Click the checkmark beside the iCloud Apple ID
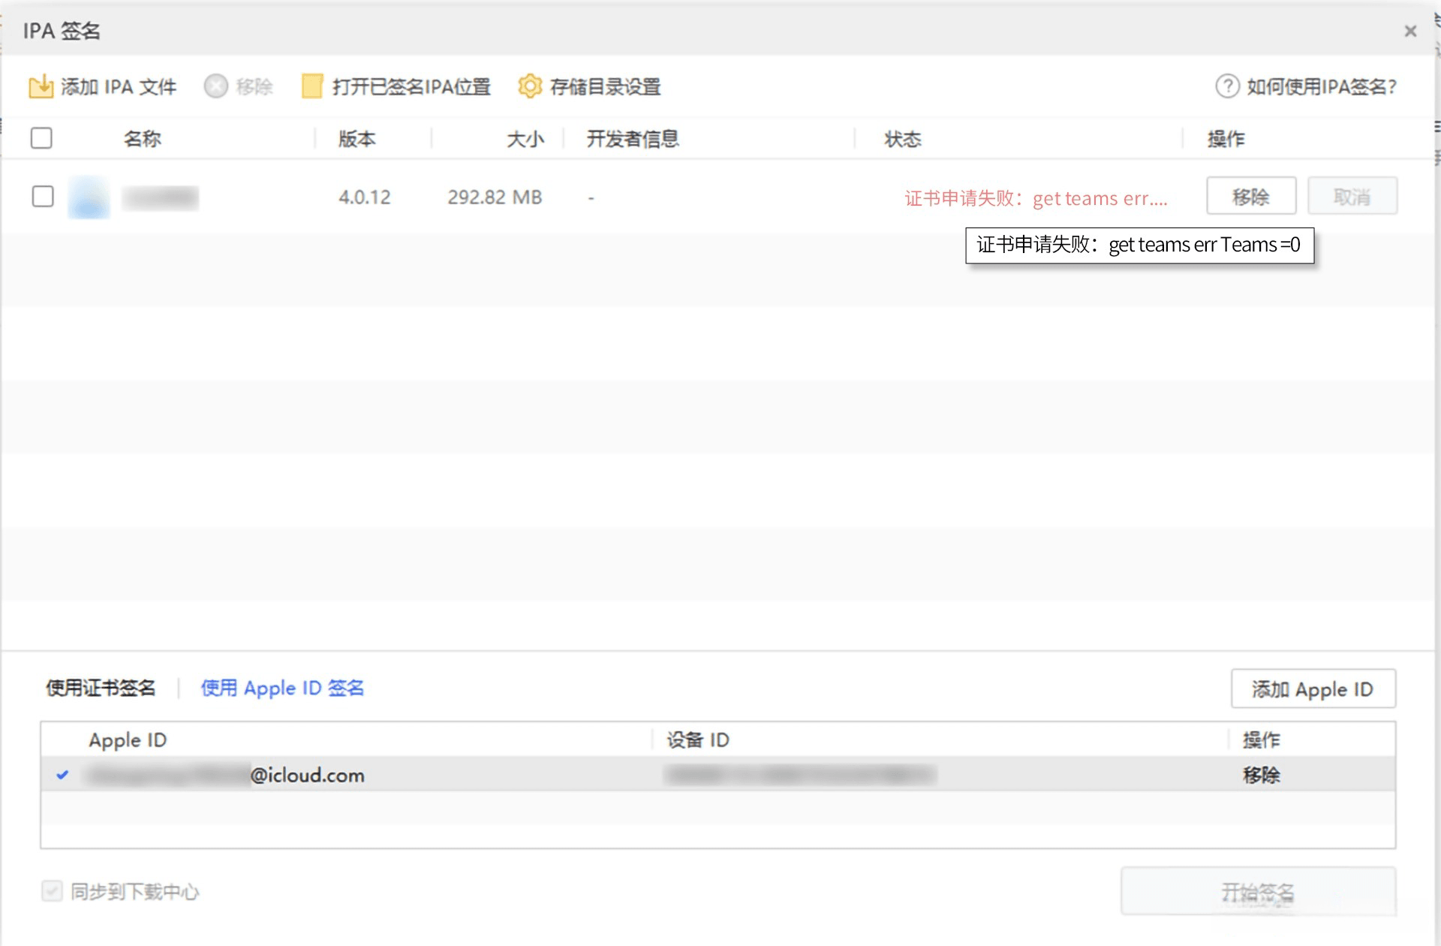Image resolution: width=1441 pixels, height=946 pixels. 63,776
